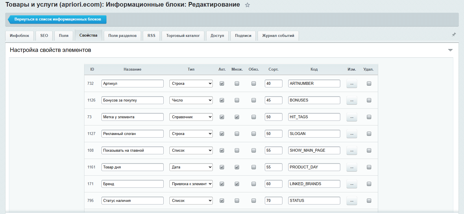This screenshot has height=214, width=464.
Task: Open type dropdown for Рекламный слоган
Action: pos(191,134)
